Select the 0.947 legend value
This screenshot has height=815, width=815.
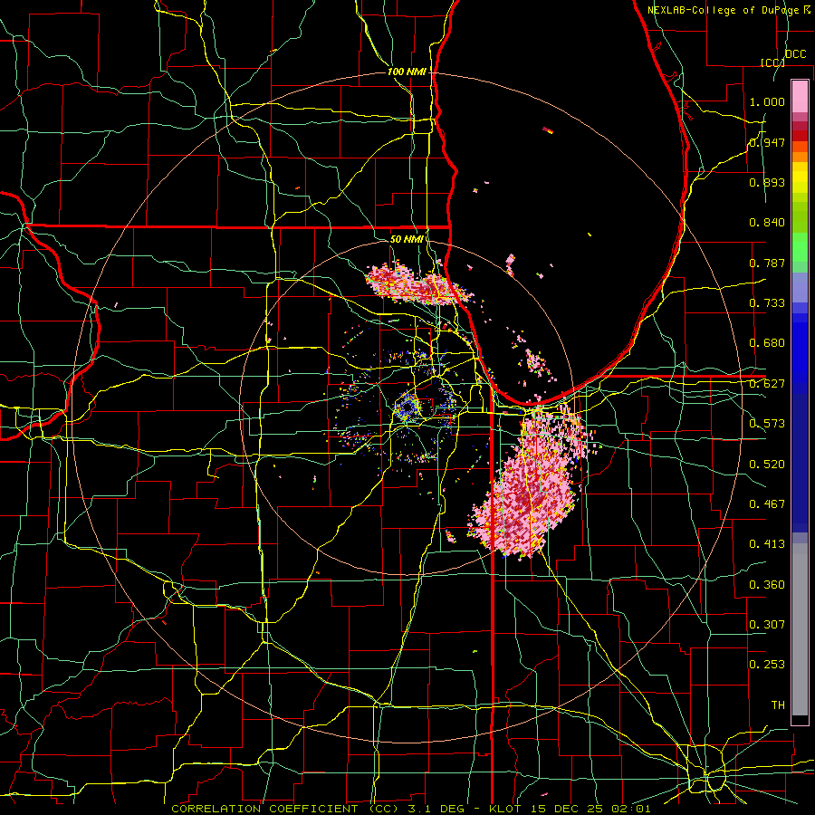(767, 142)
